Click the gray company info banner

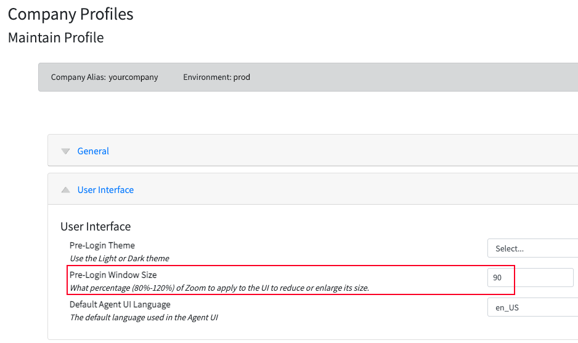[x=308, y=77]
